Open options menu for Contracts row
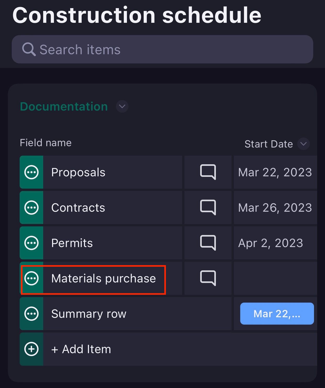The height and width of the screenshot is (388, 325). (x=31, y=207)
